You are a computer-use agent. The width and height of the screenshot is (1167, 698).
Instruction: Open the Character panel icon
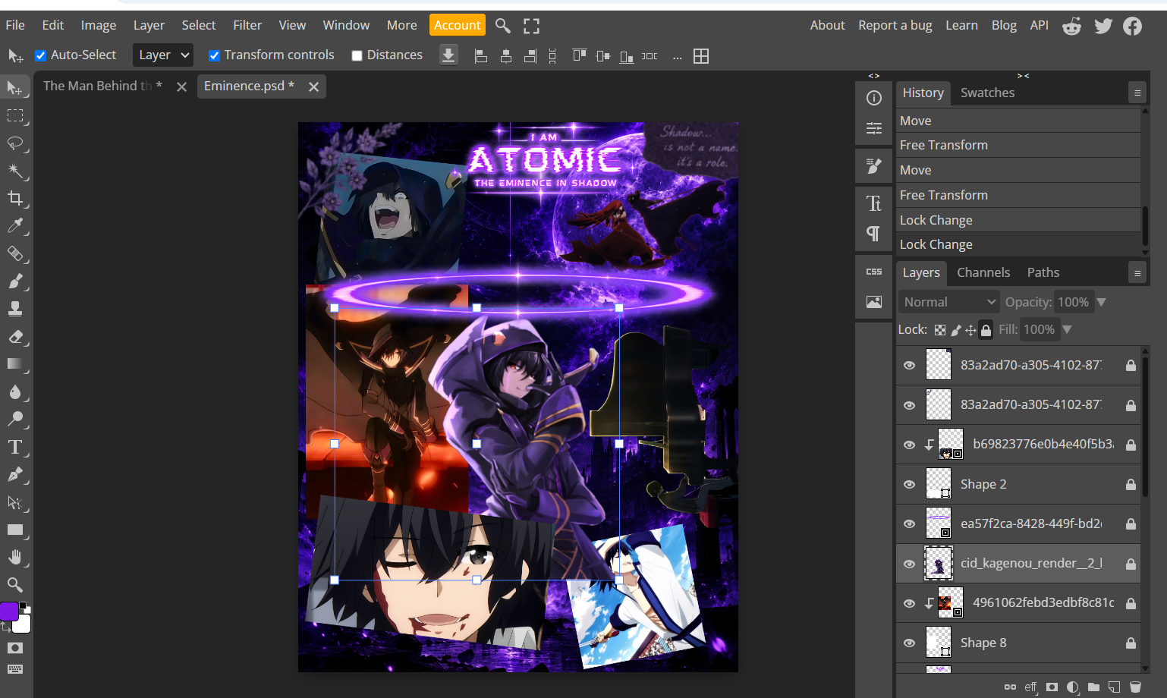874,203
